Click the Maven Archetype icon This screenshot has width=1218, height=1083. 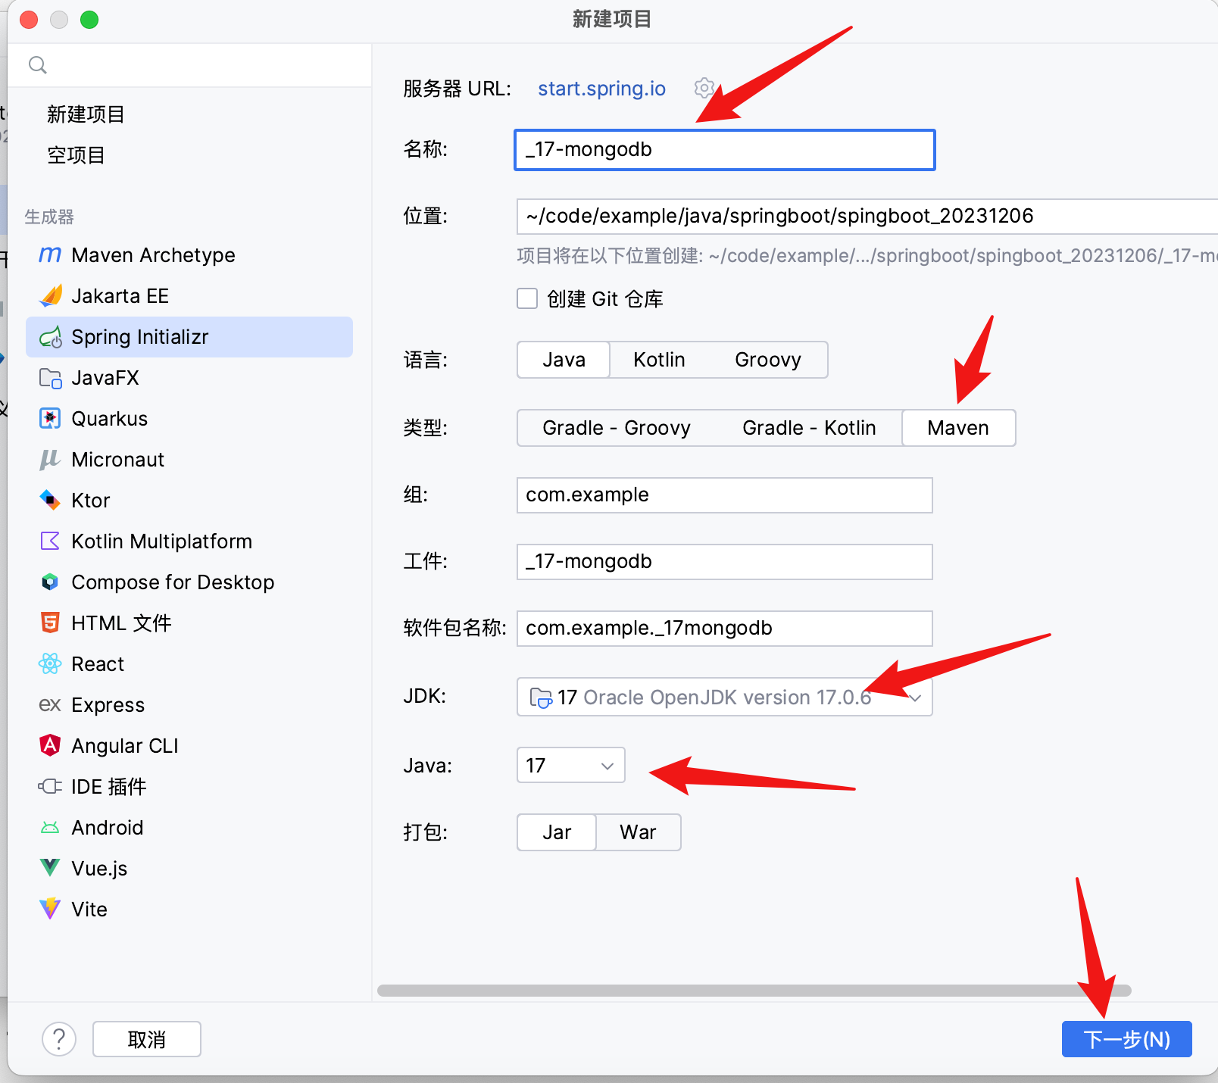(50, 255)
